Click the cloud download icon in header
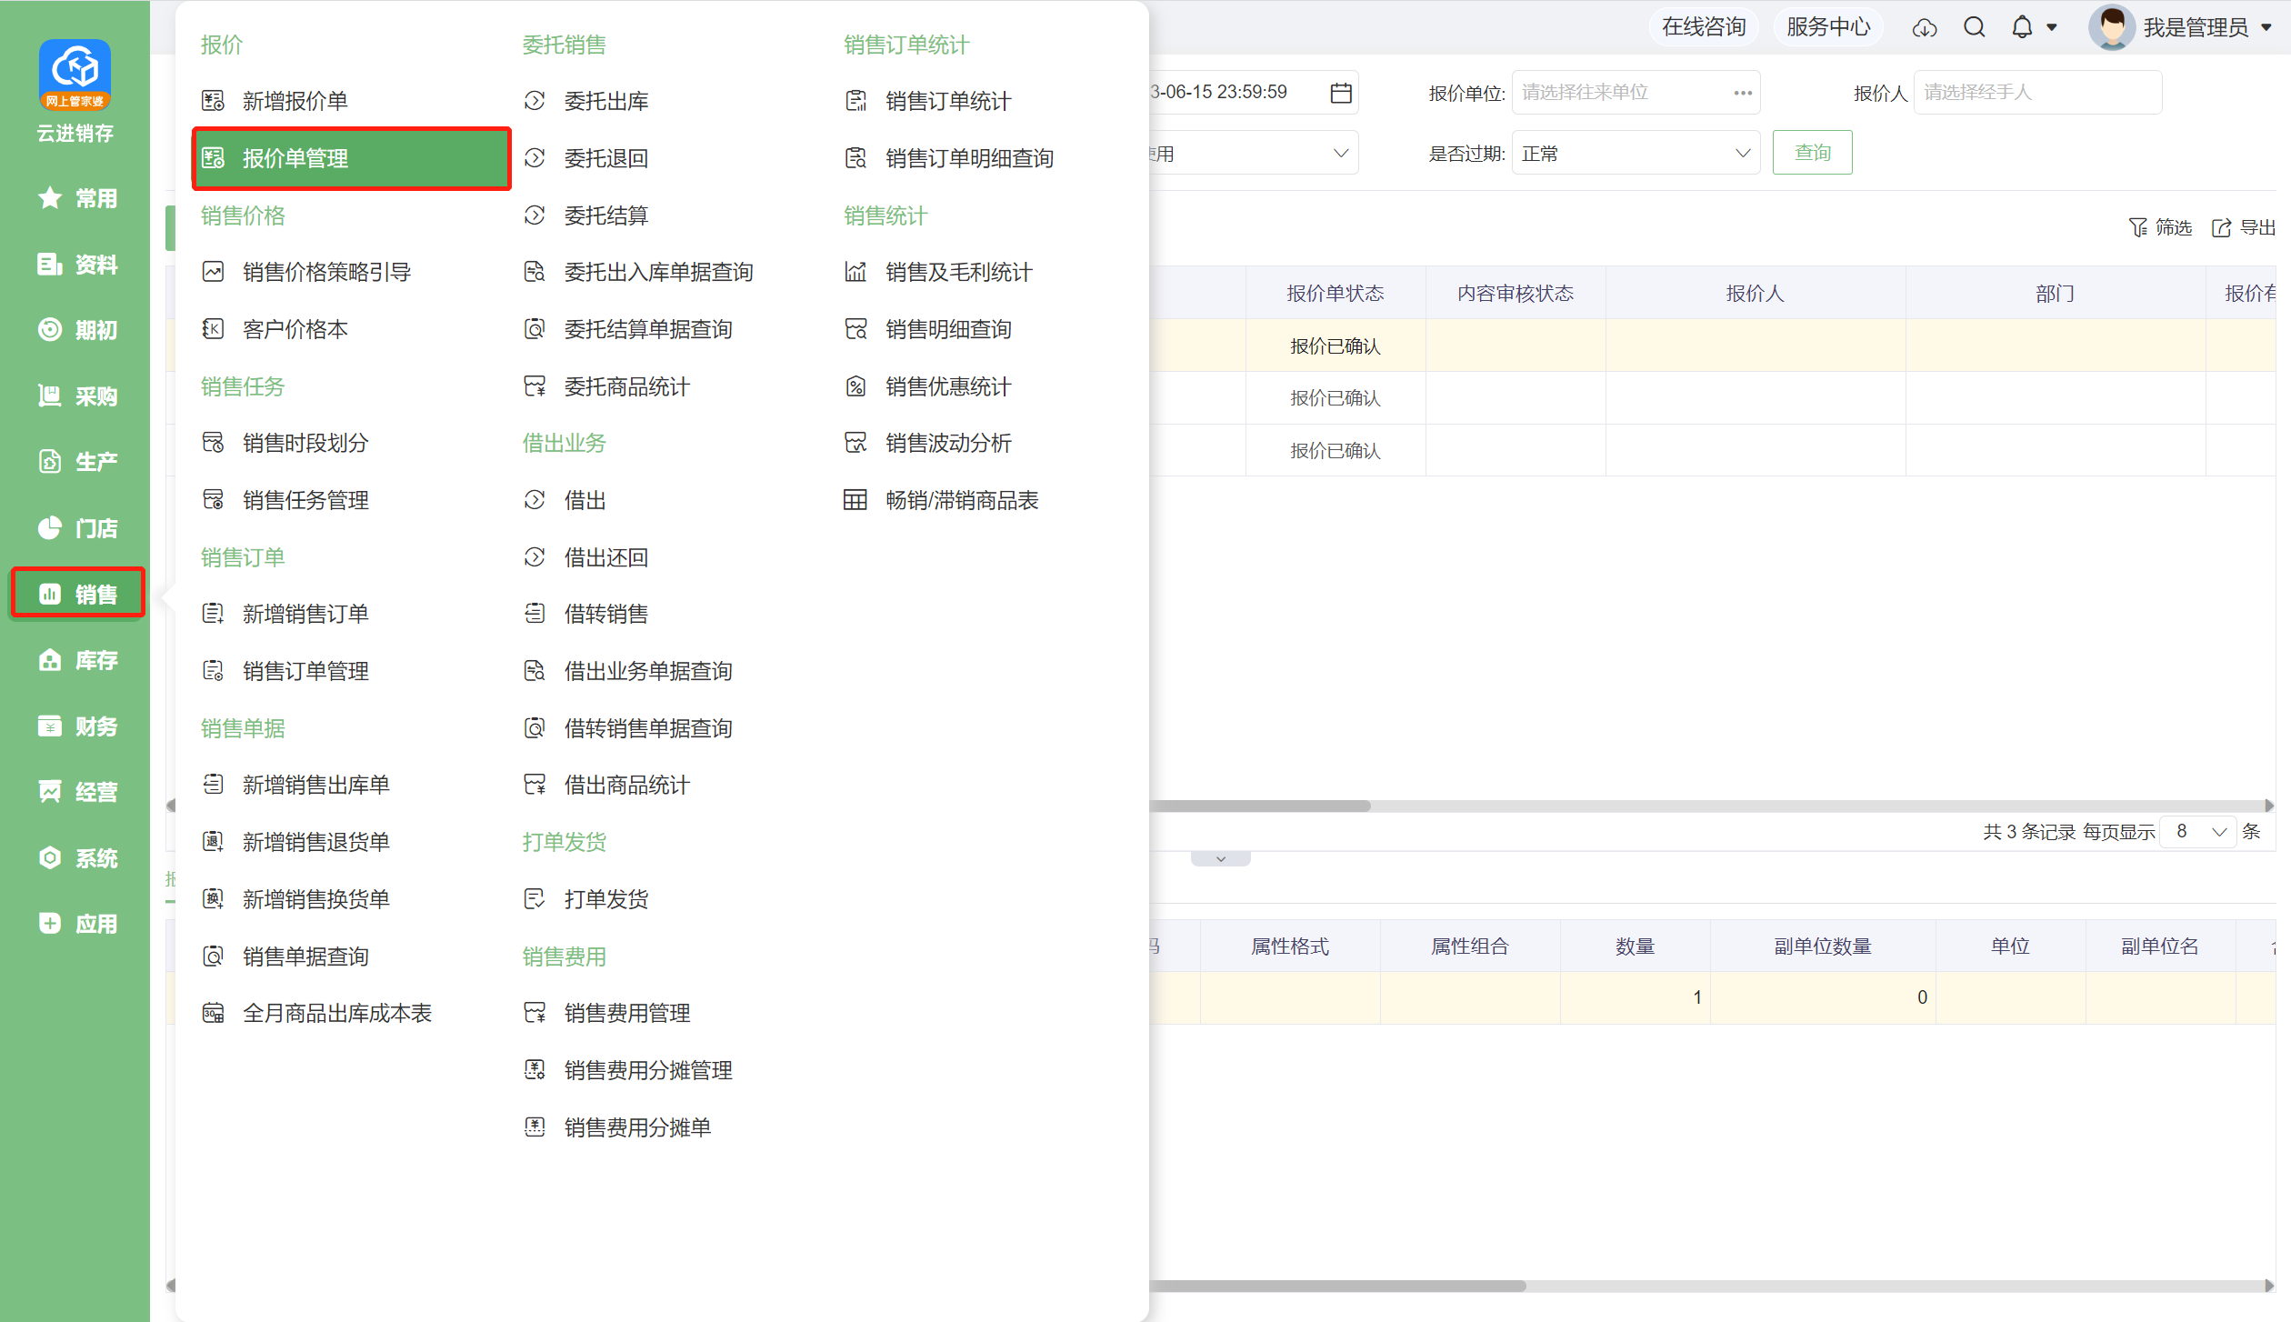The height and width of the screenshot is (1322, 2291). coord(1924,27)
